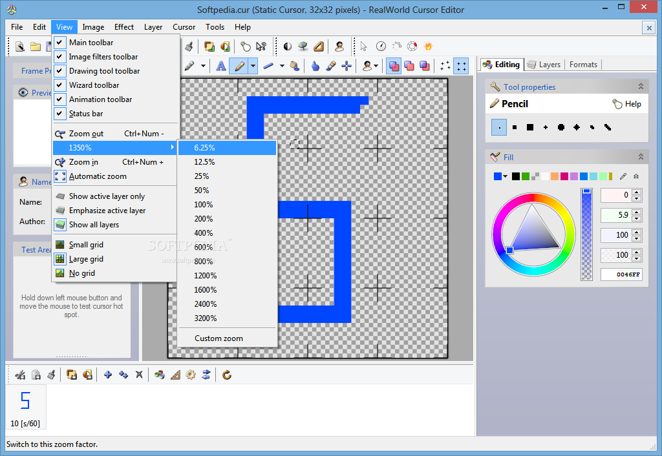Select the Pencil drawing tool
This screenshot has height=456, width=662.
pos(239,67)
